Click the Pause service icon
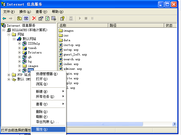This screenshot has height=135, width=181. coord(92,18)
